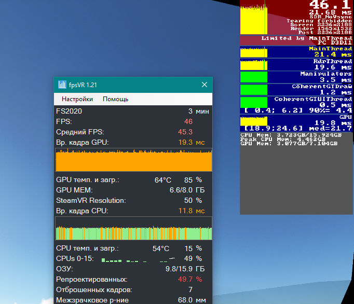Click the 'CPU Mem: 3.723GB/15.924GB' line

(291, 135)
